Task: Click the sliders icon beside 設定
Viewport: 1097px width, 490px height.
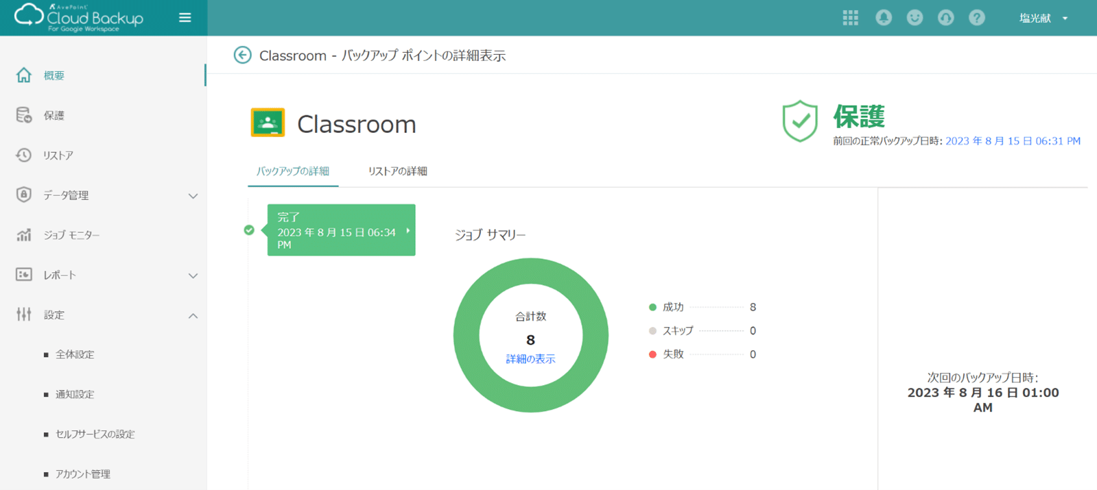Action: click(24, 315)
